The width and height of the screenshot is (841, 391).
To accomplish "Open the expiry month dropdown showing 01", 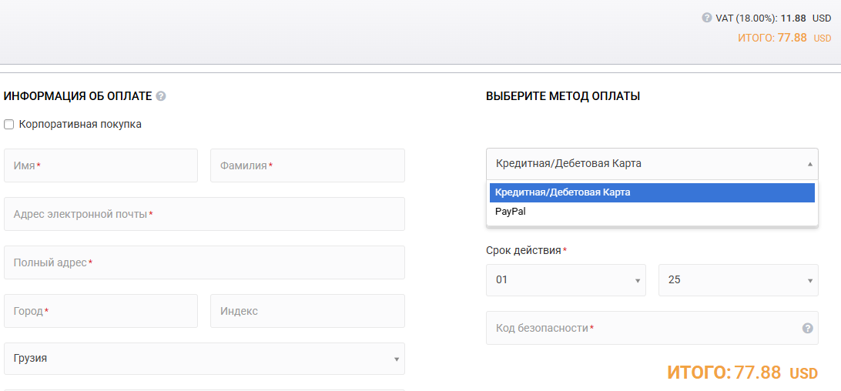I will pyautogui.click(x=565, y=280).
